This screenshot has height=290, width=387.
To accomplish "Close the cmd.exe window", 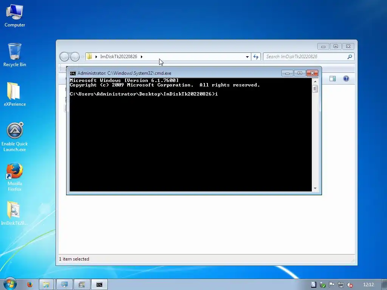I will pyautogui.click(x=312, y=73).
